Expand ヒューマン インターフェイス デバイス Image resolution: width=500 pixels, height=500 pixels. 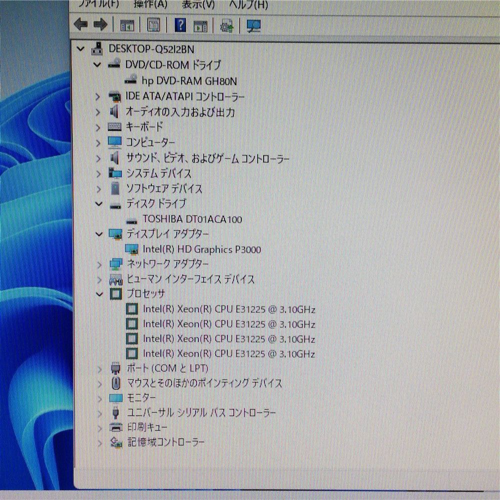[x=99, y=279]
